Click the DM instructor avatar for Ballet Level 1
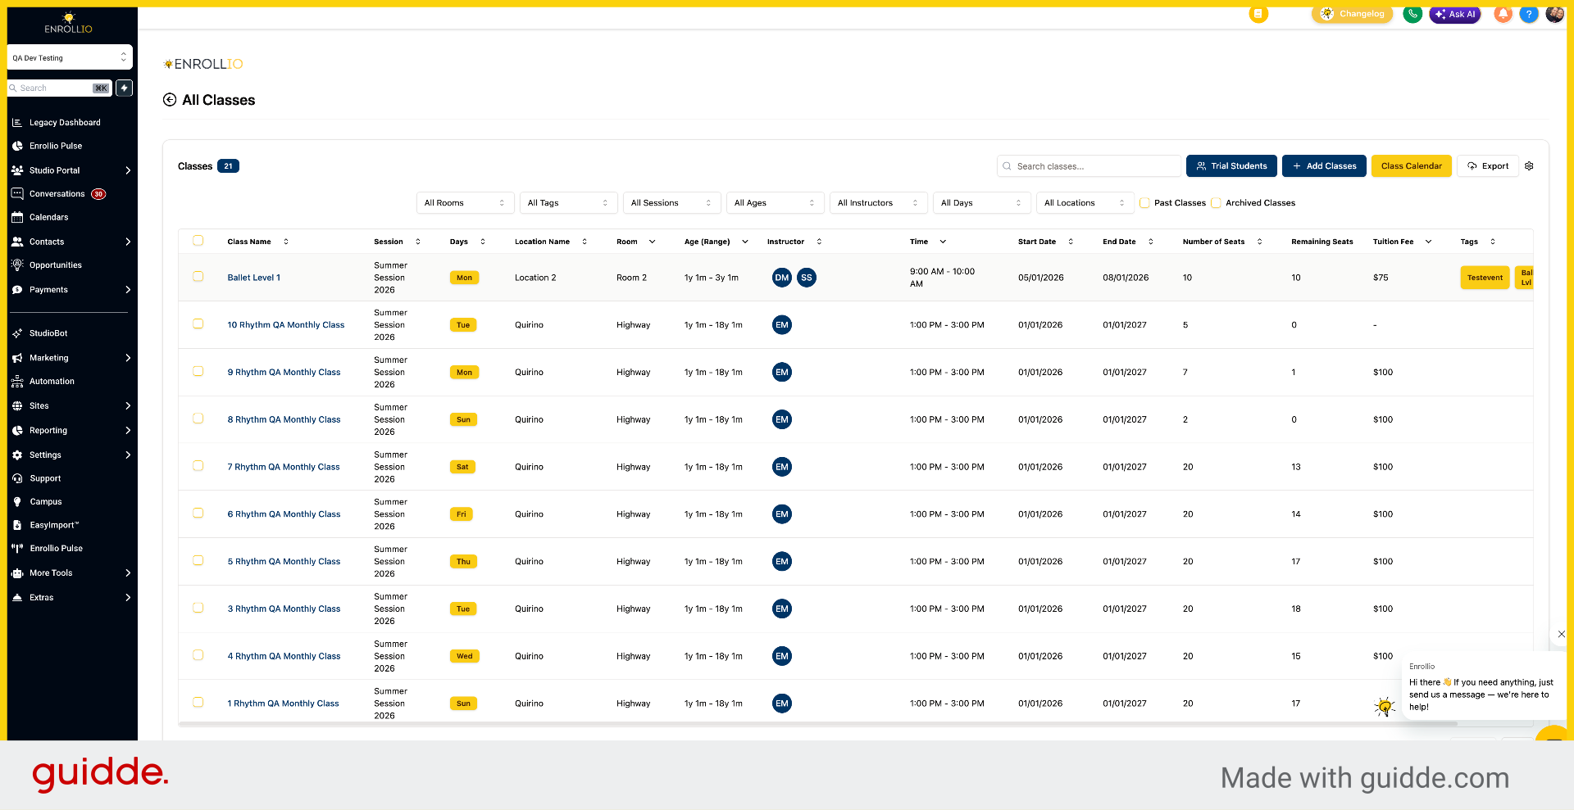Viewport: 1574px width, 810px height. click(x=782, y=278)
